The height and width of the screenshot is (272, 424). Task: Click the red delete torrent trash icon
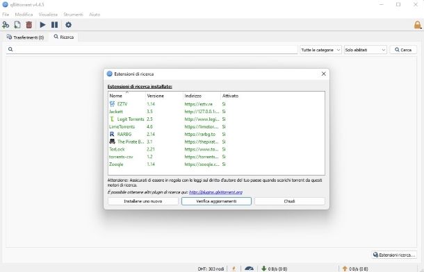coord(29,25)
